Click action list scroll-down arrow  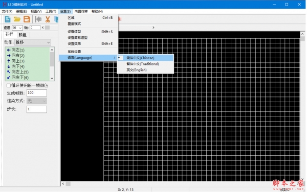[x=52, y=78]
